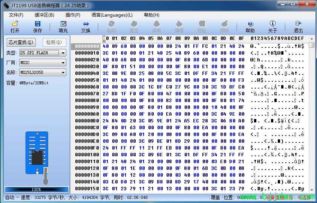This screenshot has width=317, height=203.
Task: Open the chip name MX25L3205D dropdown
Action: pos(63,73)
